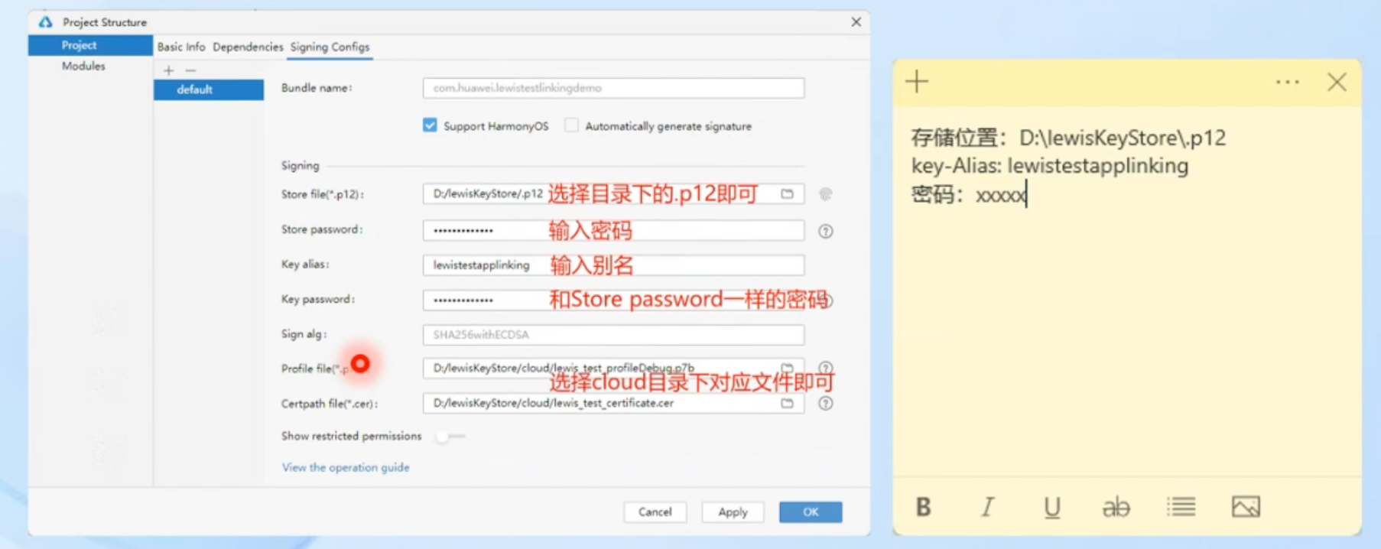Click the Apply button
Viewport: 1381px width, 549px height.
(x=733, y=512)
